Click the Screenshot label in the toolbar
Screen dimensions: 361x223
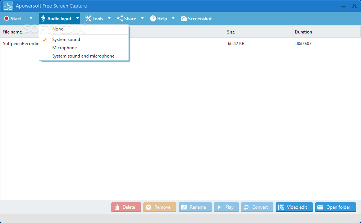pyautogui.click(x=200, y=19)
